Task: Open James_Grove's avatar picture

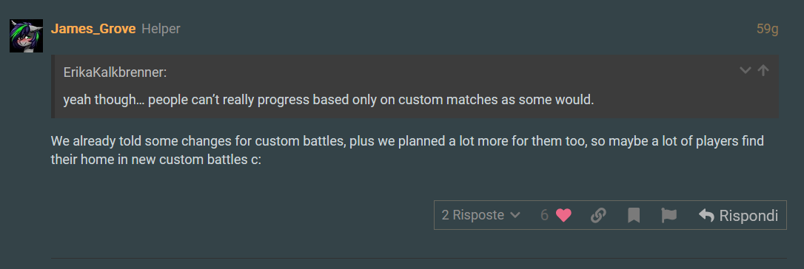Action: pos(26,35)
